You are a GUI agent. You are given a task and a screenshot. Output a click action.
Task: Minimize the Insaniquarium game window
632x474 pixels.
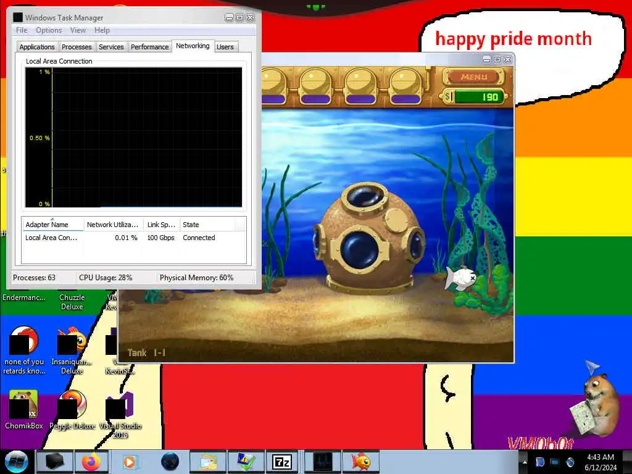486,59
